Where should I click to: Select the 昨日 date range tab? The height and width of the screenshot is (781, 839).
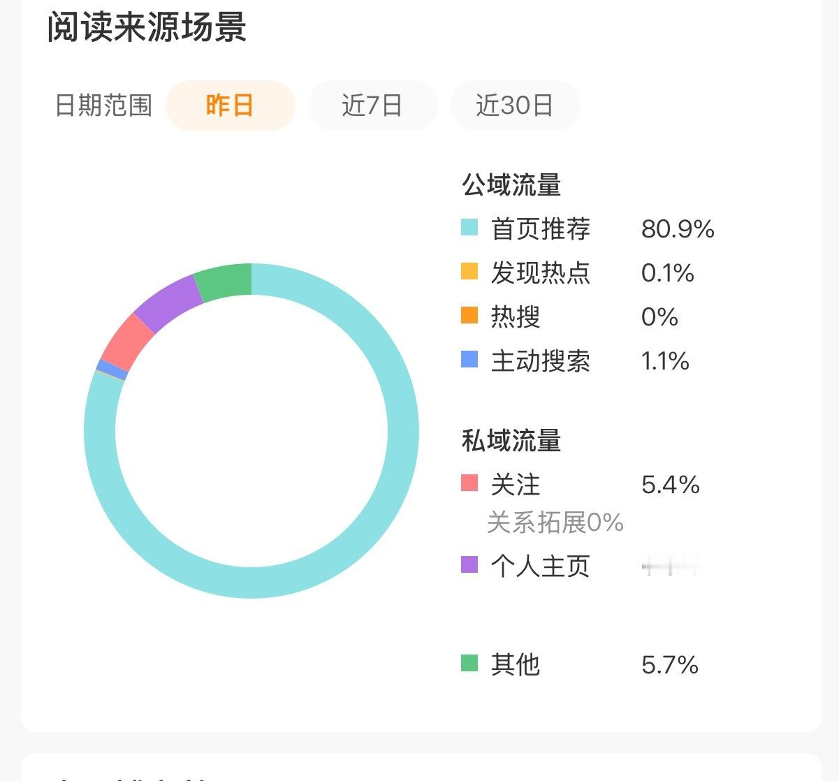(230, 105)
